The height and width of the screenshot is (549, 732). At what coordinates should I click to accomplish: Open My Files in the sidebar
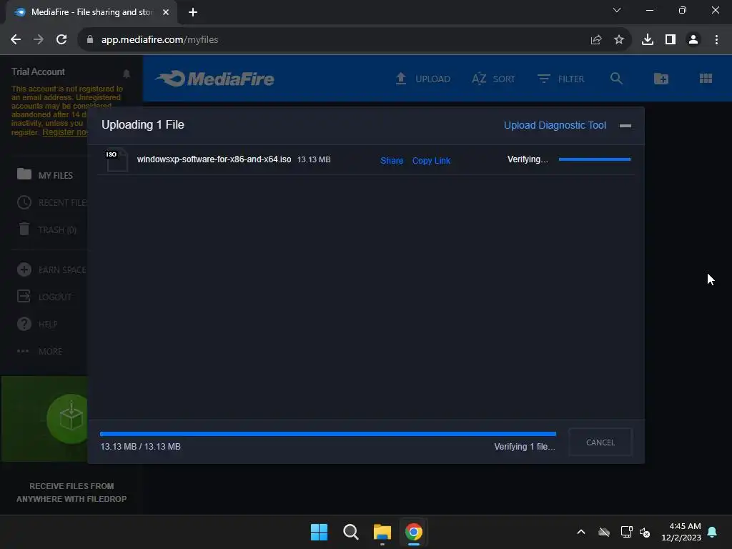pos(45,175)
